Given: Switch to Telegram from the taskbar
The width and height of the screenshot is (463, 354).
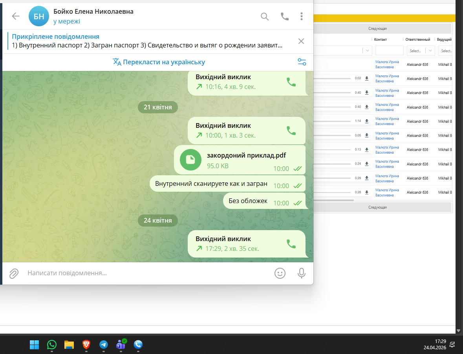Looking at the screenshot, I should (x=103, y=345).
